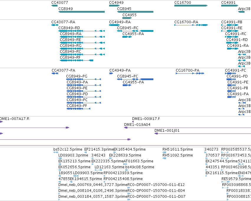This screenshot has width=251, height=201.
Task: Select protein CG4949-PA
Action: (111, 73)
